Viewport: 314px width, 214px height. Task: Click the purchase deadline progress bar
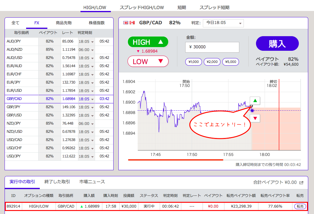(x=214, y=160)
